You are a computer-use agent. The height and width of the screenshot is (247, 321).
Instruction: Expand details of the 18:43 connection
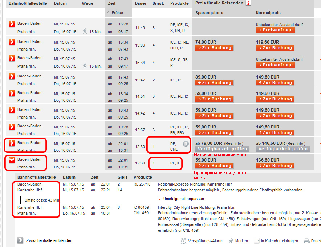[x=12, y=110]
